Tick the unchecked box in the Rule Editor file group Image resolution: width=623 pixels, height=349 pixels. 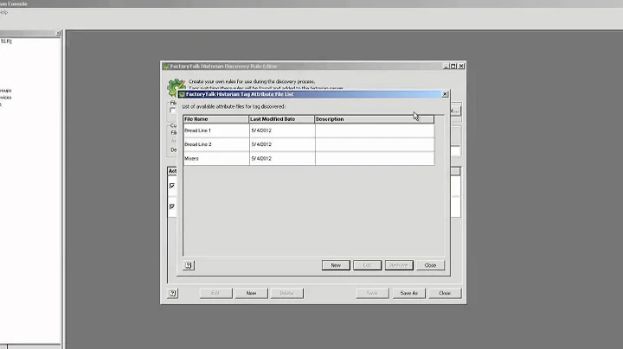(x=172, y=111)
